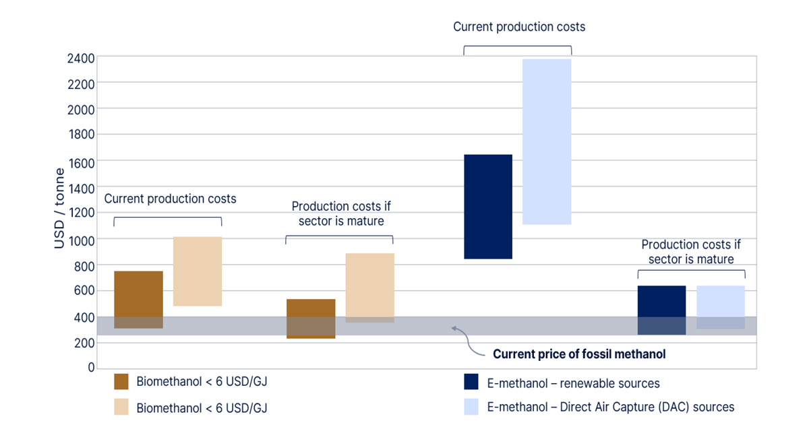This screenshot has width=809, height=433.
Task: Click the 'Current price of fossil methanol' label
Action: tap(579, 354)
